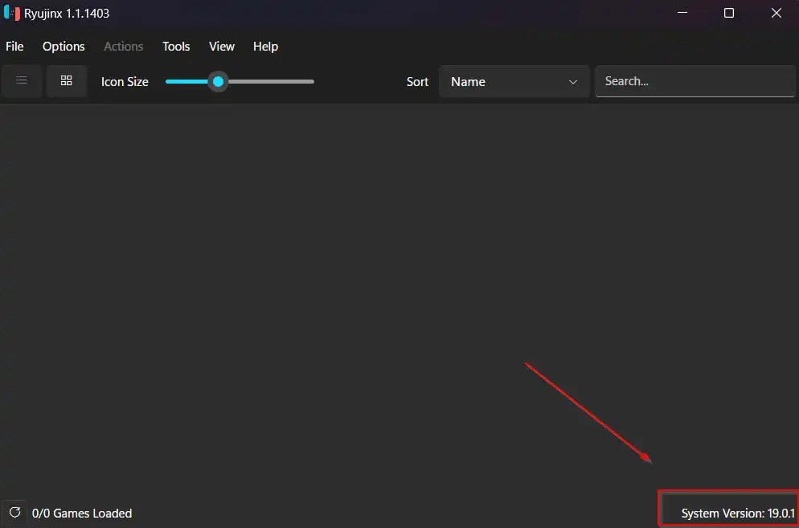Viewport: 799px width, 528px height.
Task: Click inside the Search field
Action: [695, 80]
